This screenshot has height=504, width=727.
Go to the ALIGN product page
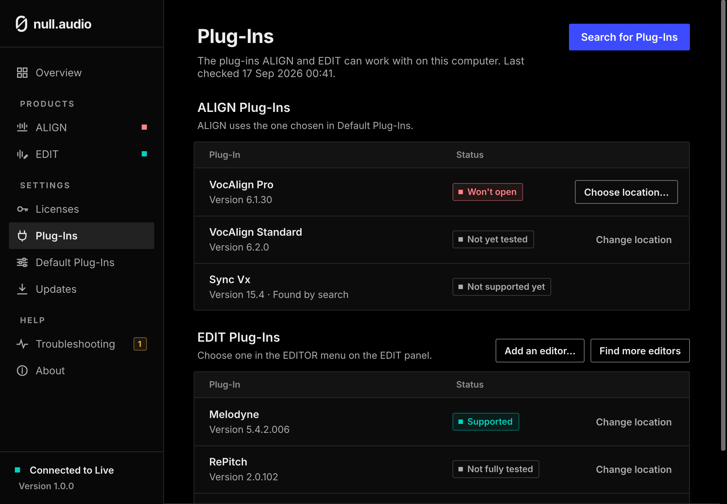coord(82,127)
